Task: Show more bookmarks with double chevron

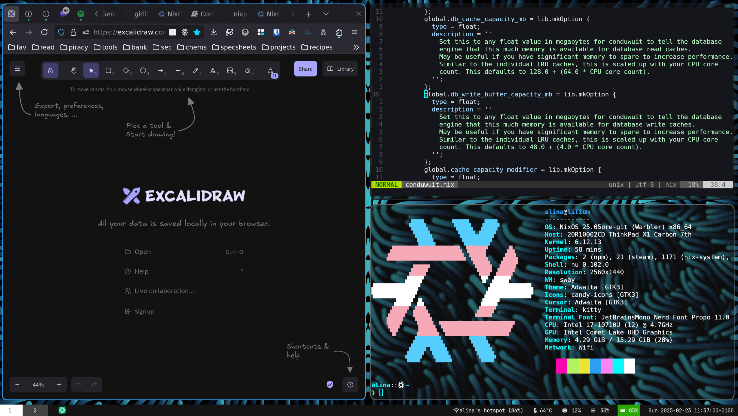Action: (356, 47)
